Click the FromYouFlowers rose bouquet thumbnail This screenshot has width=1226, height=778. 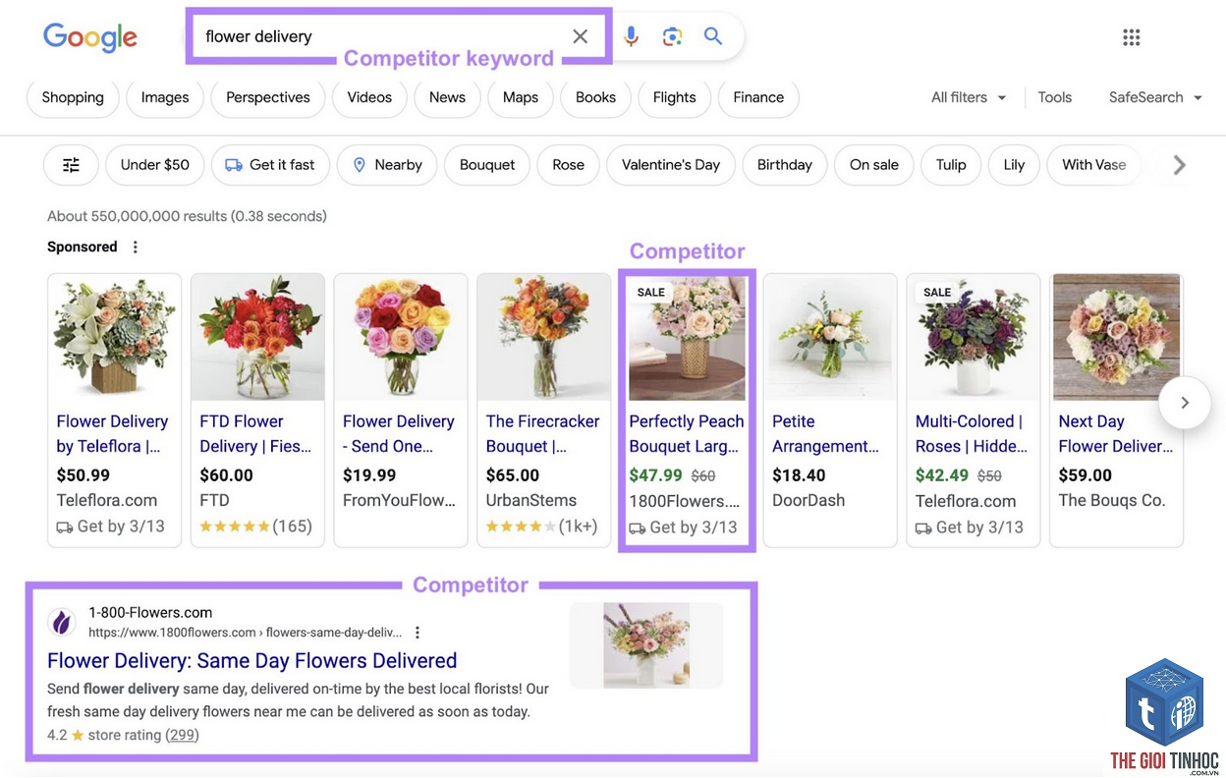(x=401, y=337)
